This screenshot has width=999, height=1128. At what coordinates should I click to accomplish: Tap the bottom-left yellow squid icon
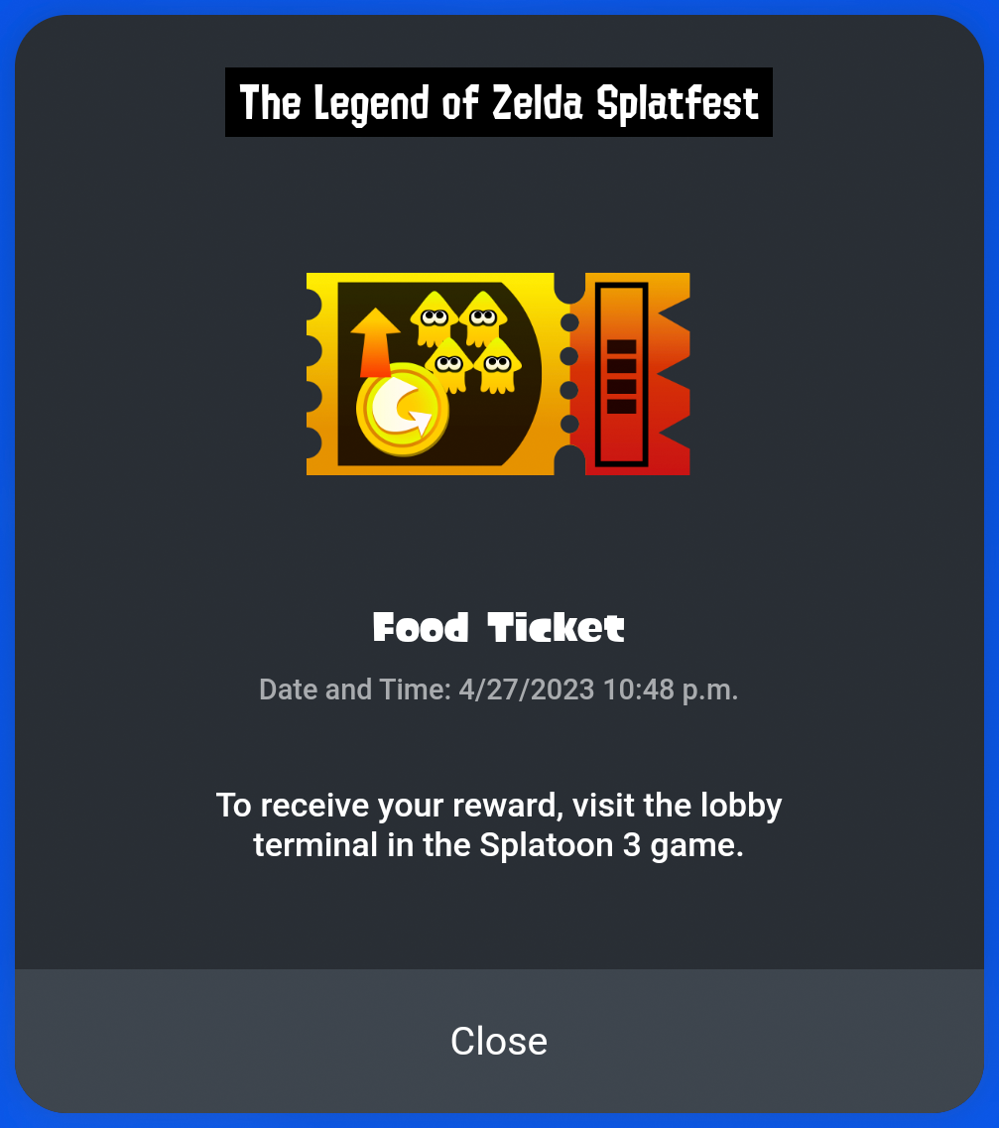coord(449,362)
